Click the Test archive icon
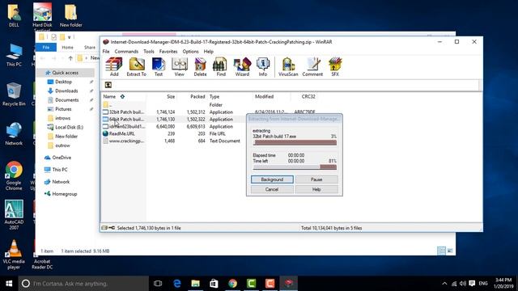 coord(159,66)
